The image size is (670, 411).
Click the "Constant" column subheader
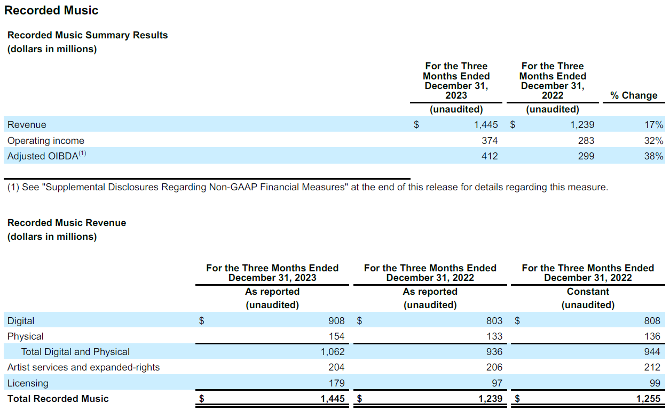coord(588,292)
